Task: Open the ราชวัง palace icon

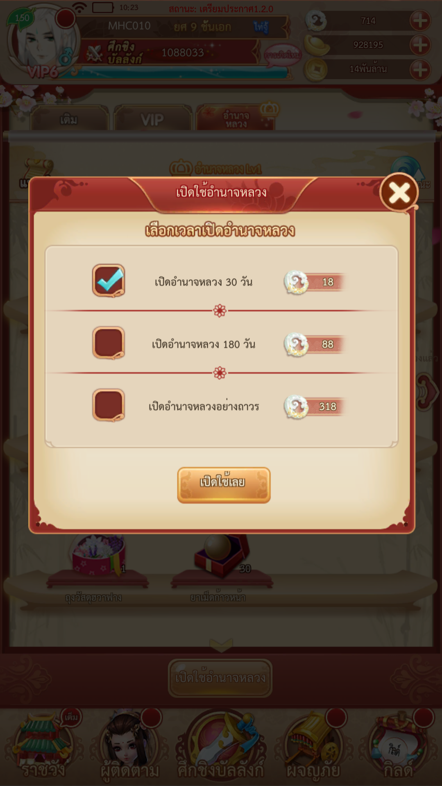Action: point(43,747)
